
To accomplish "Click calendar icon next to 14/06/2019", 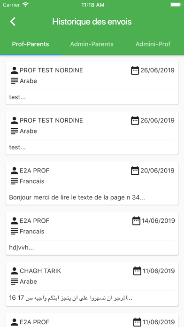I will click(x=136, y=221).
